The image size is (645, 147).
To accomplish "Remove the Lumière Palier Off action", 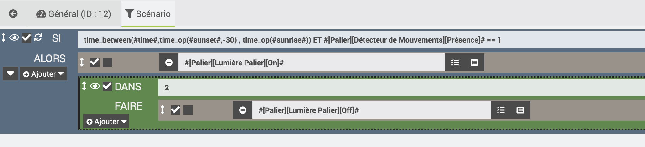I will coord(243,110).
